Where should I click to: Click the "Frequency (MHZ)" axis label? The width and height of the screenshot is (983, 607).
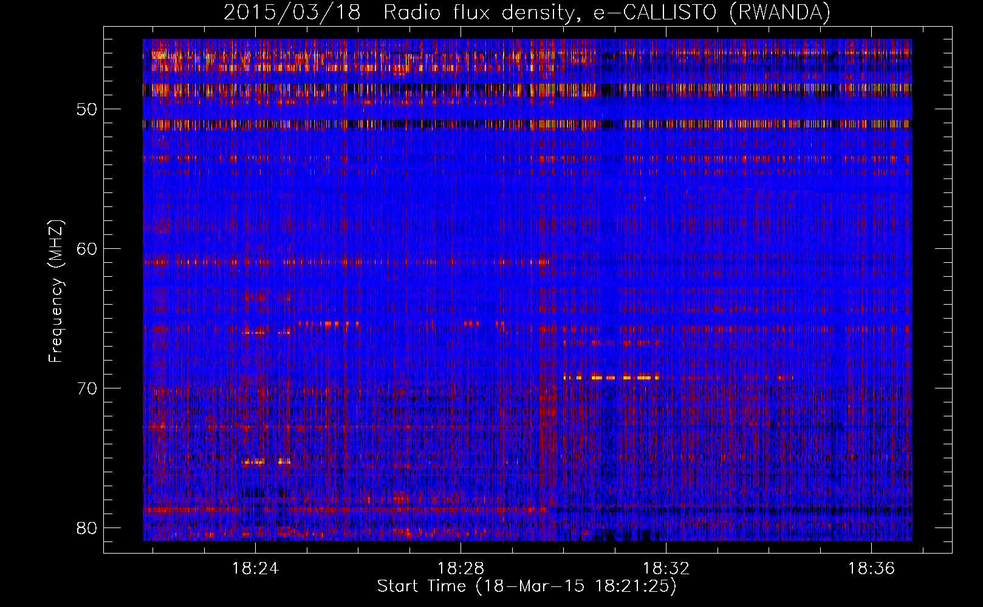tap(56, 291)
